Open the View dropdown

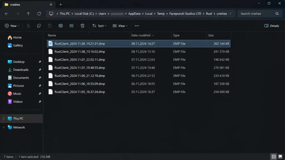120,26
